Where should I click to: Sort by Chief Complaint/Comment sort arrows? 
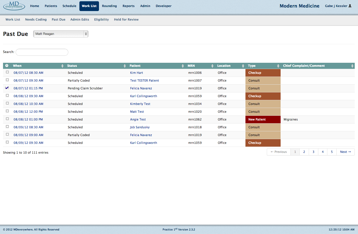(352, 66)
